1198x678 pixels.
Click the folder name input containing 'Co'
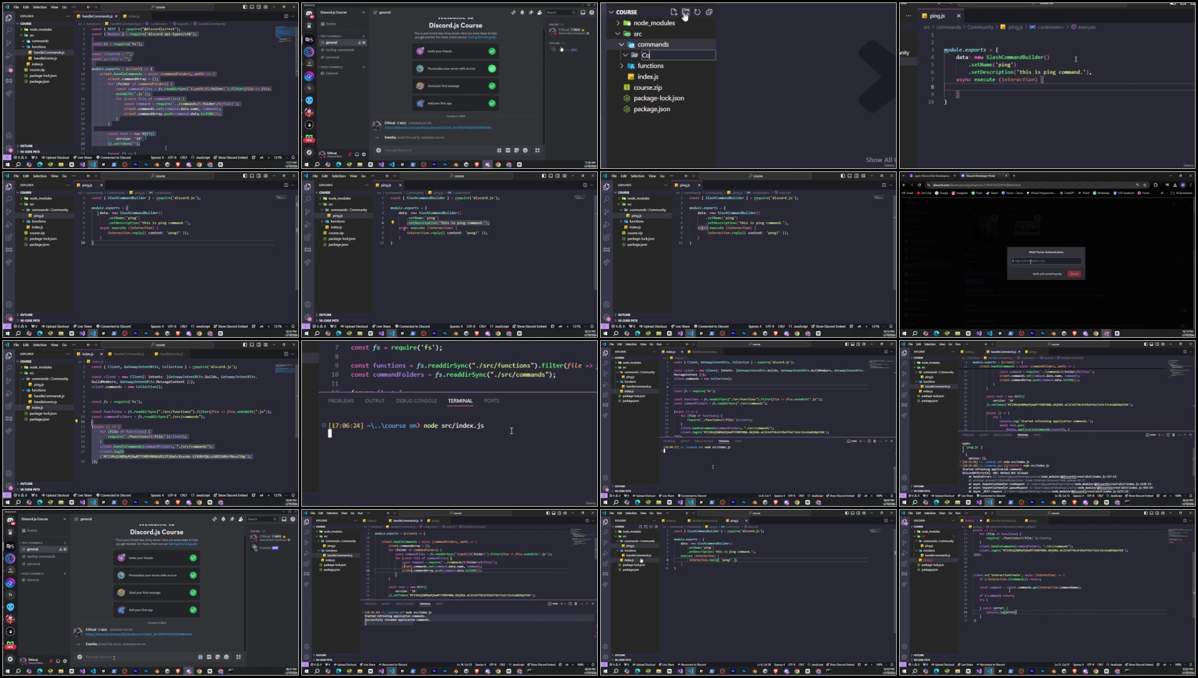pos(678,55)
